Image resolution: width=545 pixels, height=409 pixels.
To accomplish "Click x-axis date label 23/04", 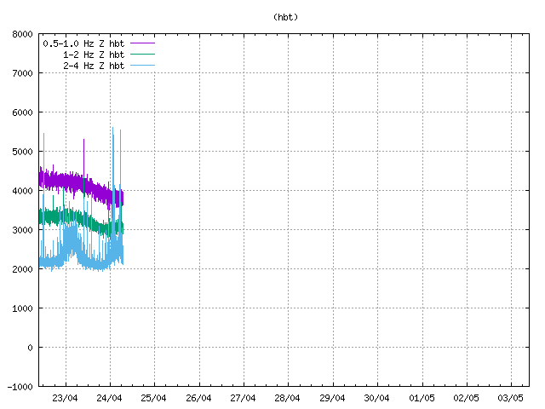I will 65,398.
